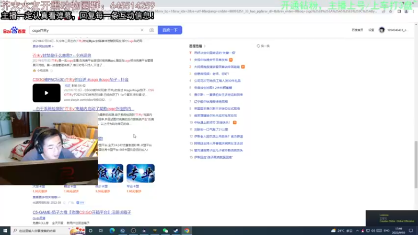Open OBS Studio from the taskbar
This screenshot has width=418, height=235.
(133, 231)
